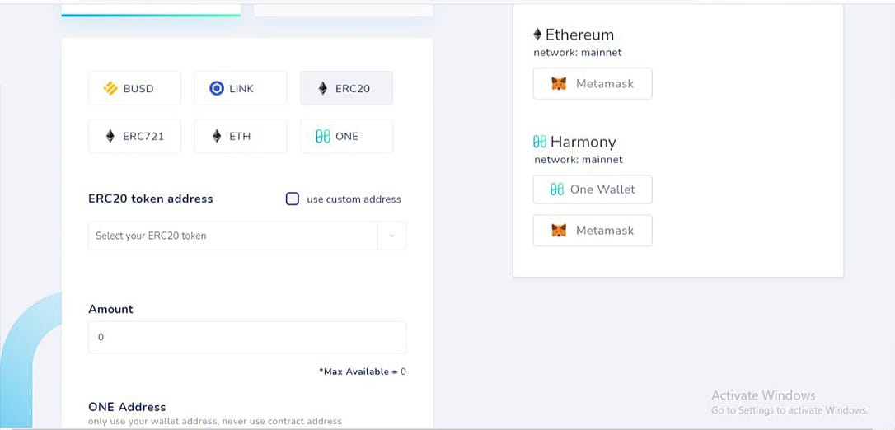Click the Metamask fox icon under Ethereum

tap(559, 84)
